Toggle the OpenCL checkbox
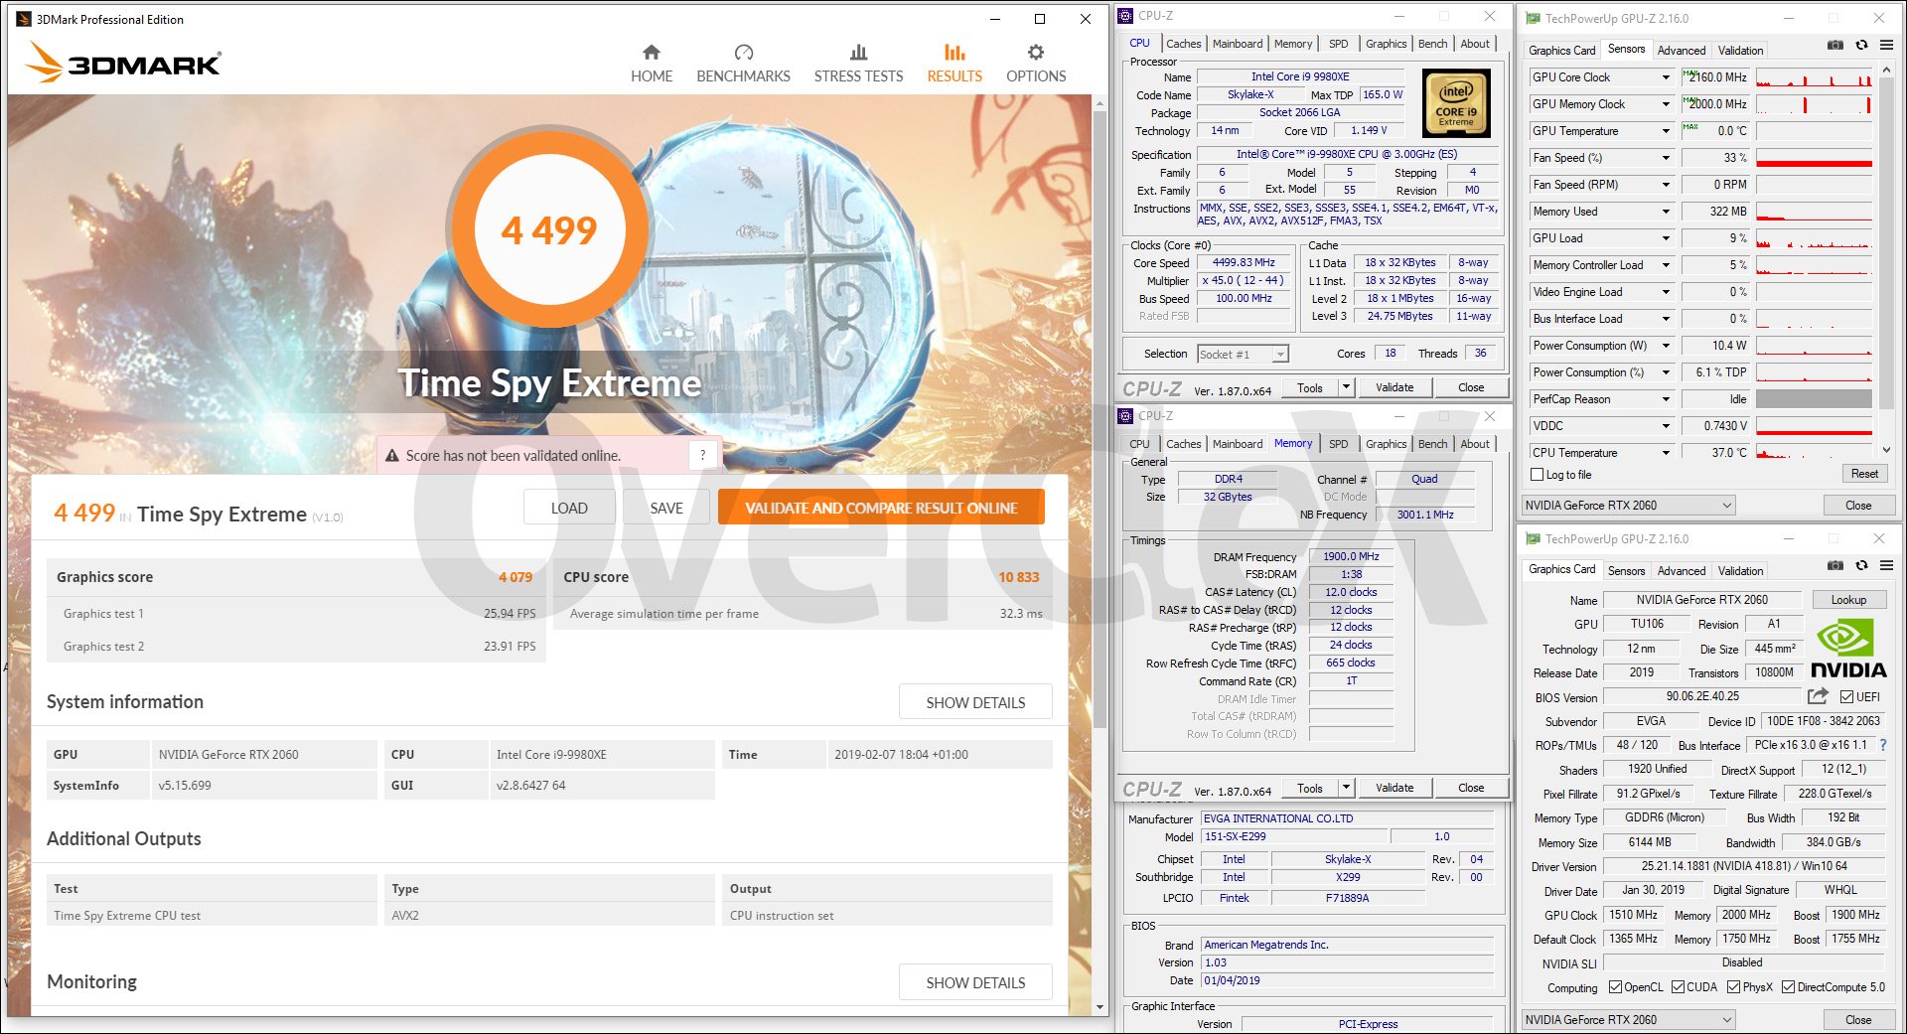 (x=1615, y=986)
